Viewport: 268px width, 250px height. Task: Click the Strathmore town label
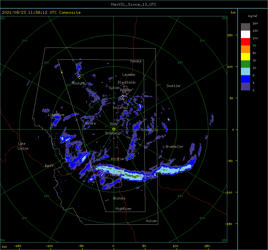pyautogui.click(x=145, y=176)
